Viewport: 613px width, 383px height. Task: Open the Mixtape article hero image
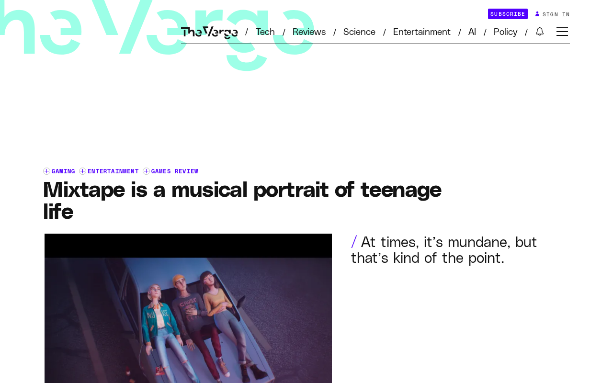pos(188,308)
